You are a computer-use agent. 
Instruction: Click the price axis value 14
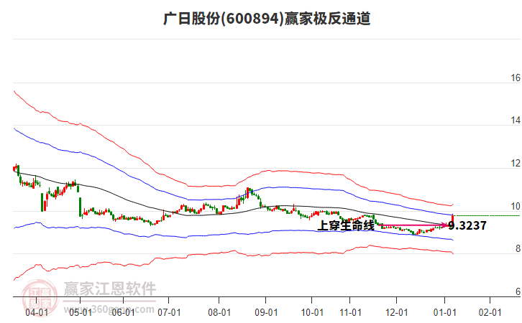pyautogui.click(x=516, y=121)
